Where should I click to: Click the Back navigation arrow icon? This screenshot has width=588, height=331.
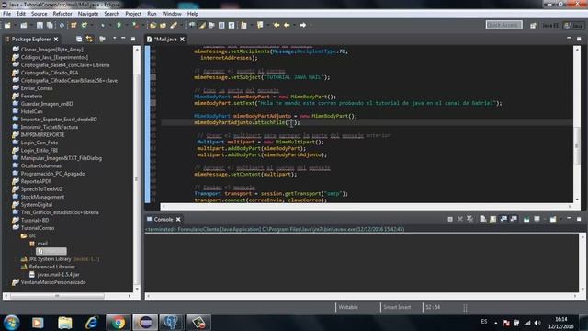point(287,25)
